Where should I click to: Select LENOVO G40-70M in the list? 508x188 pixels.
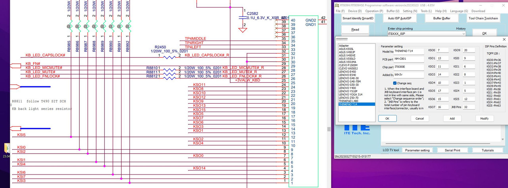tap(356, 82)
